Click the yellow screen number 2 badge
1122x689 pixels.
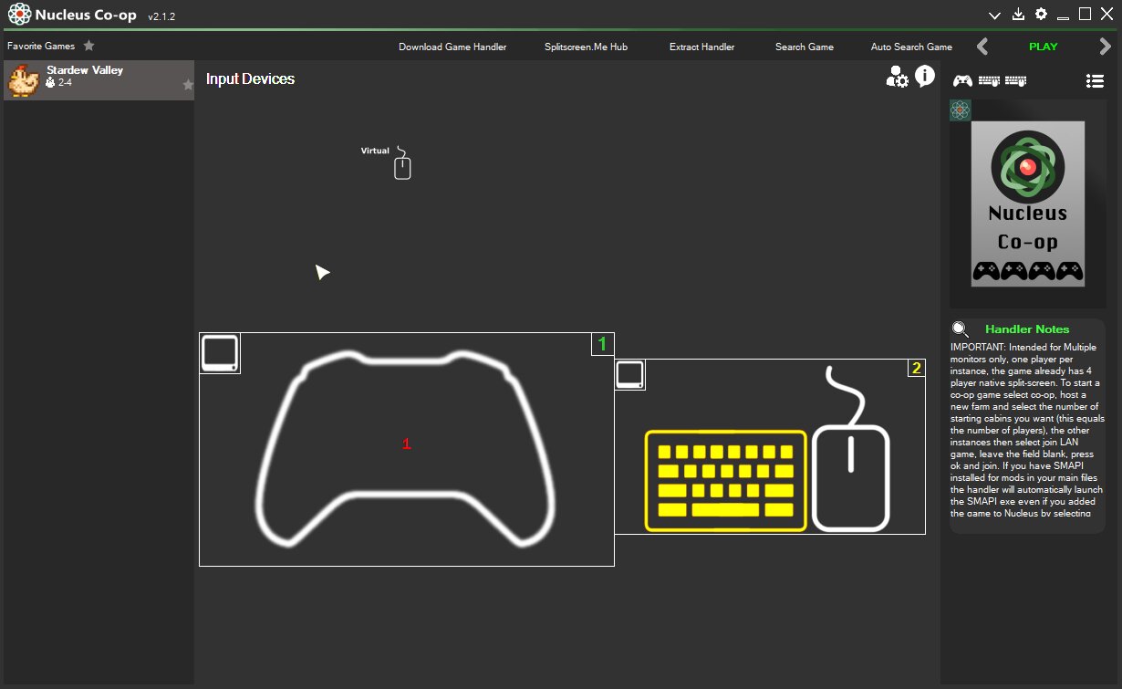click(916, 369)
